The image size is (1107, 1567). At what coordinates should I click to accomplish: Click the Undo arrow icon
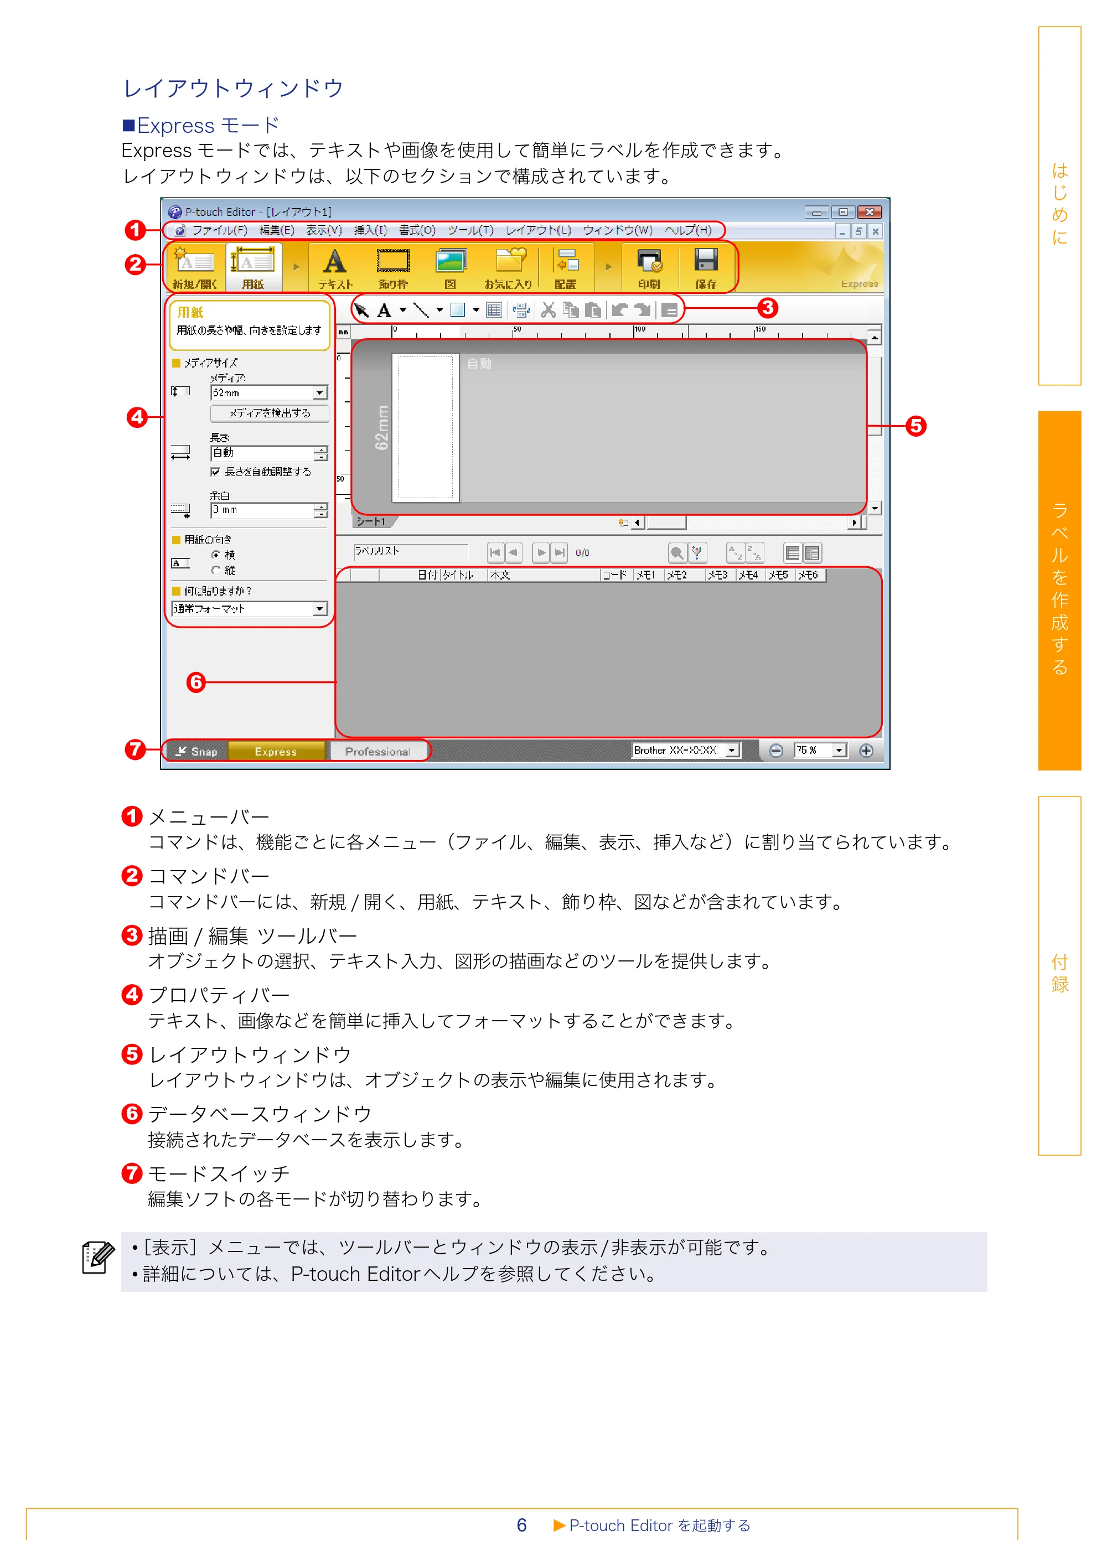point(620,311)
